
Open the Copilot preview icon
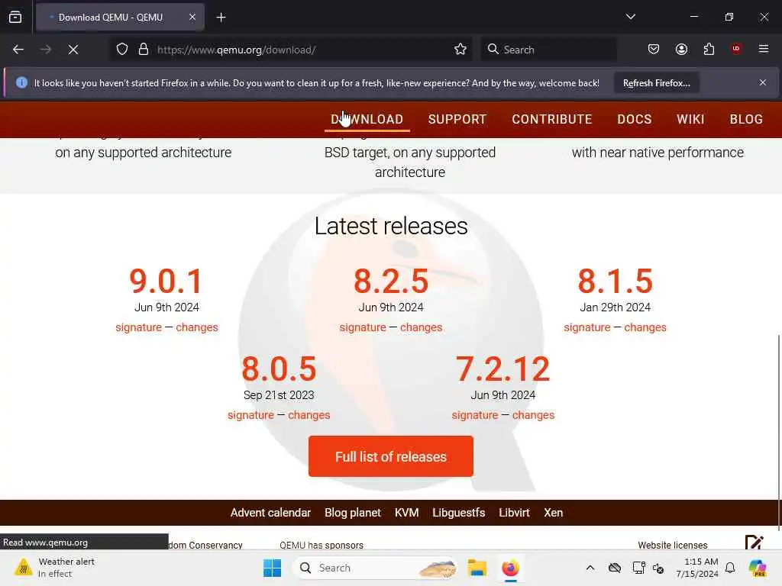(x=758, y=568)
